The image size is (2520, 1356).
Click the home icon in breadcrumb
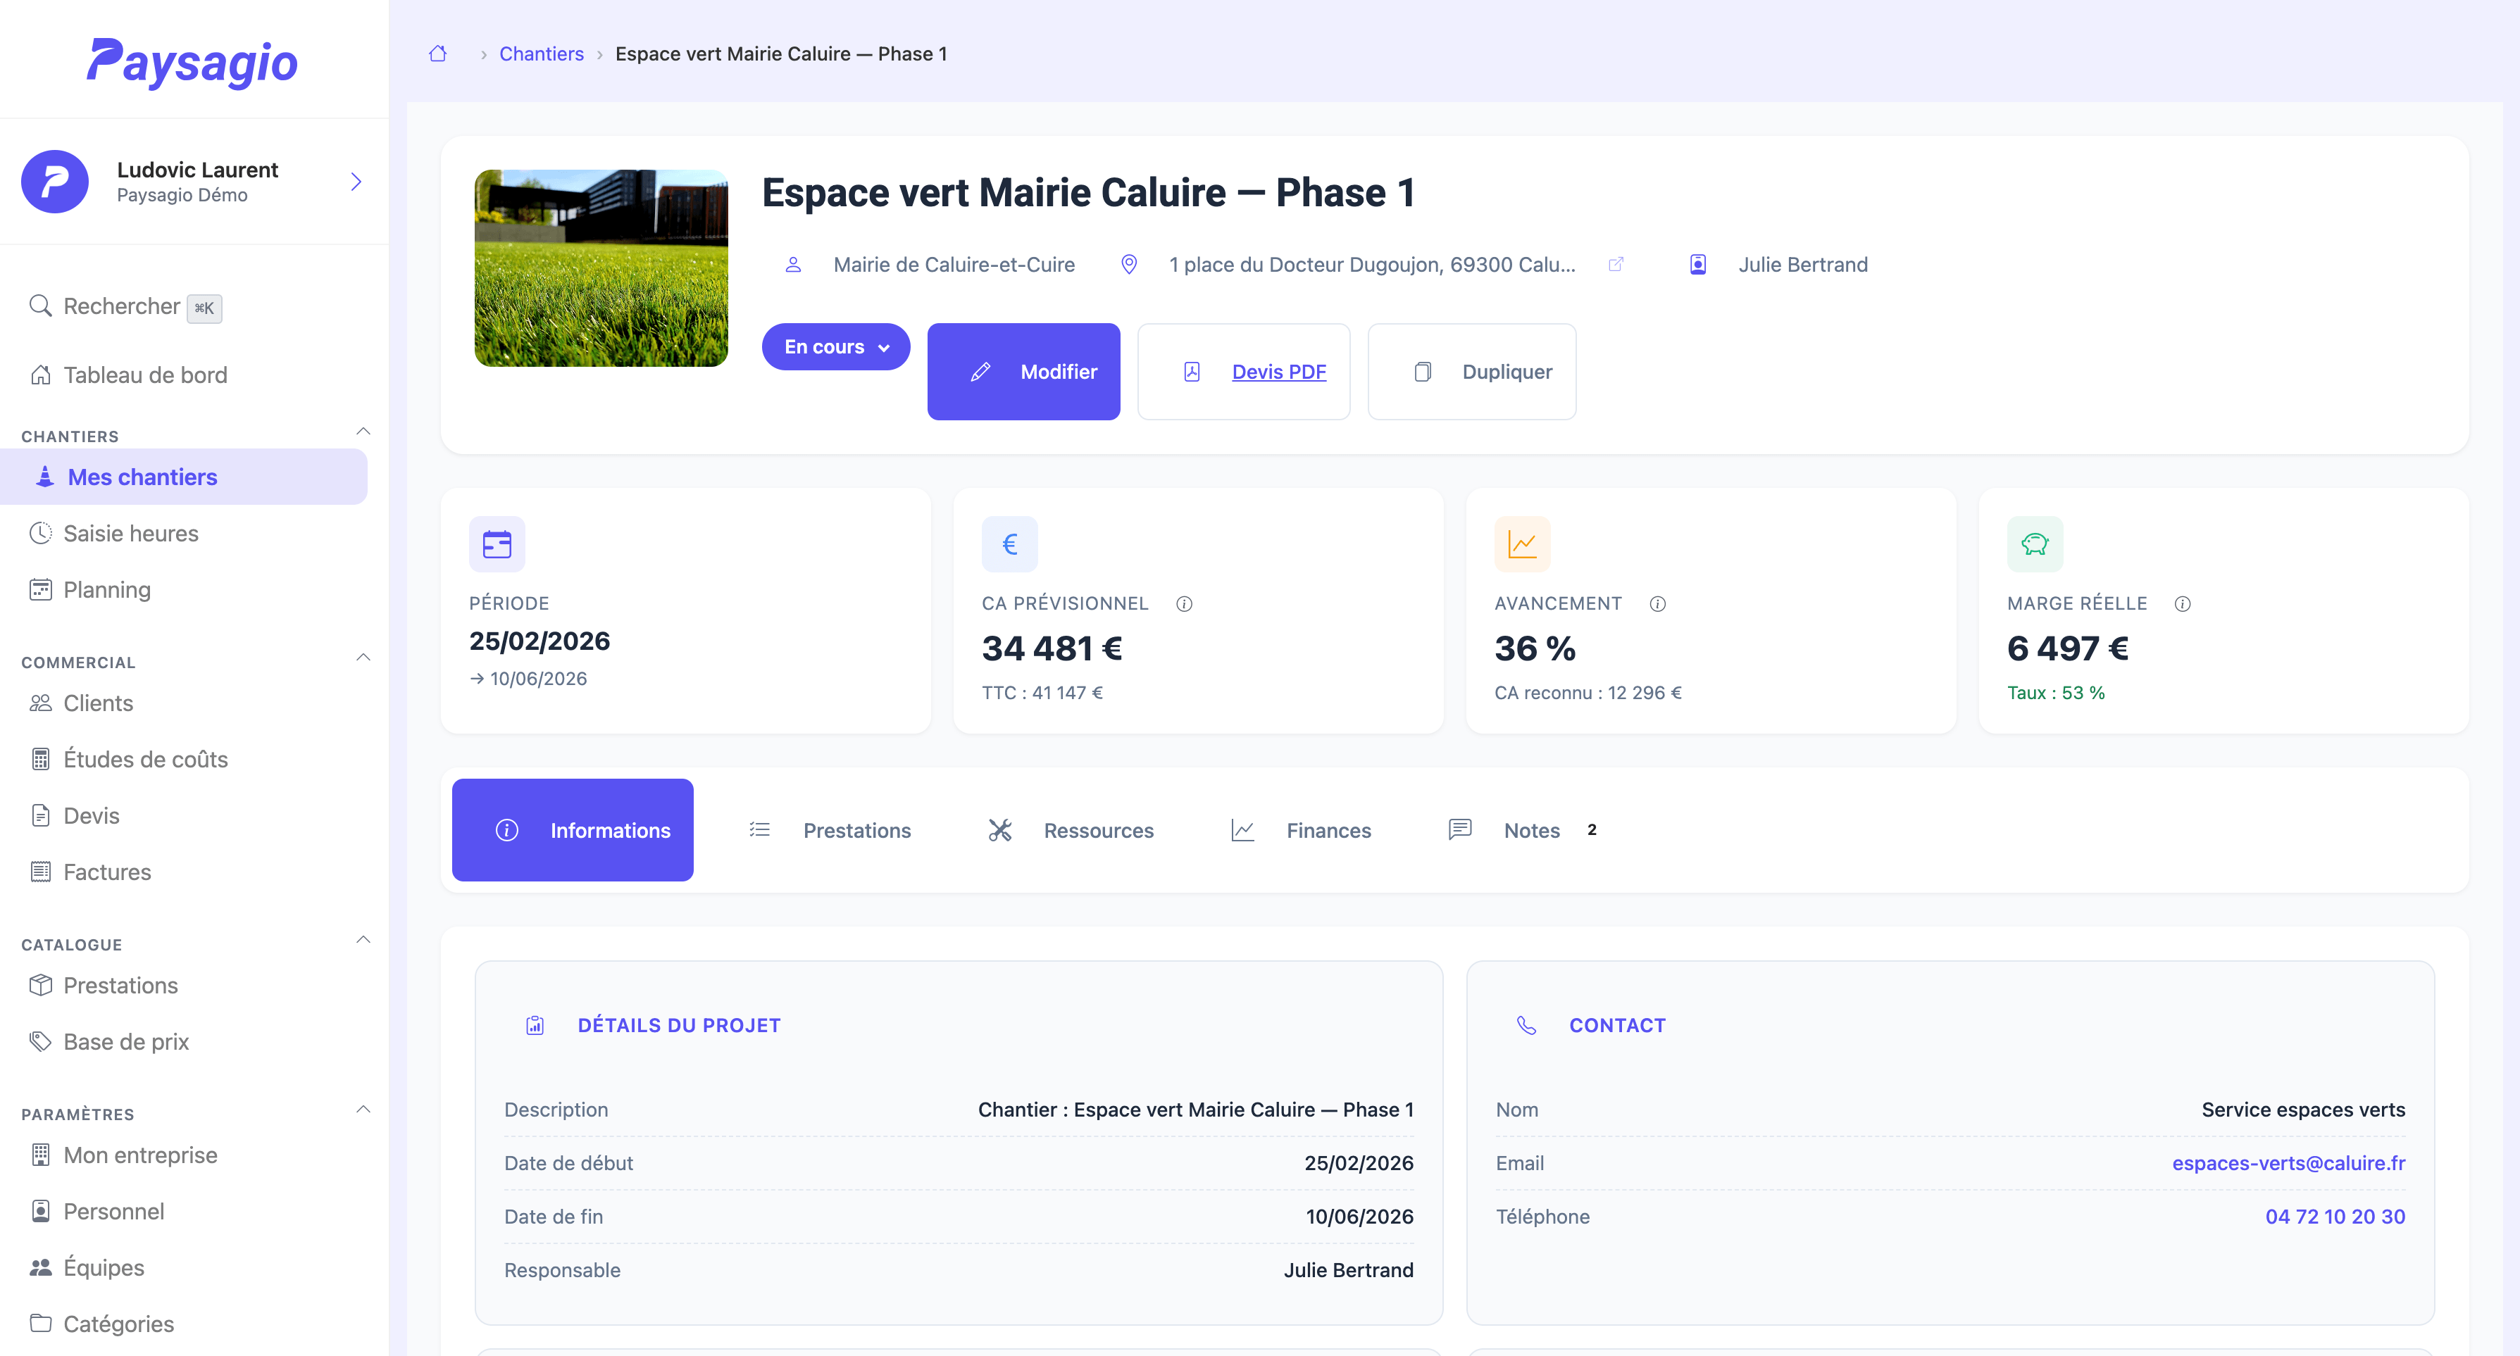point(437,54)
